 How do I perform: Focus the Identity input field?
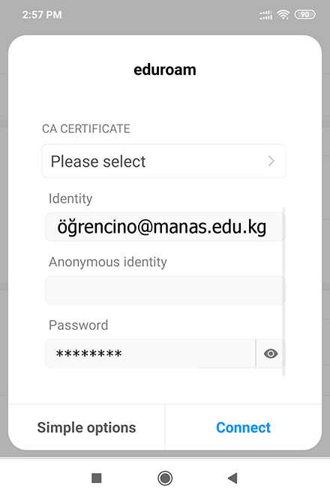[x=165, y=227]
